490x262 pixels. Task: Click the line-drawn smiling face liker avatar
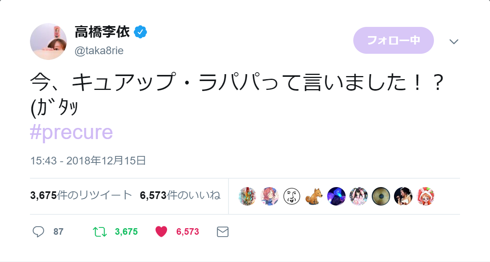click(292, 196)
